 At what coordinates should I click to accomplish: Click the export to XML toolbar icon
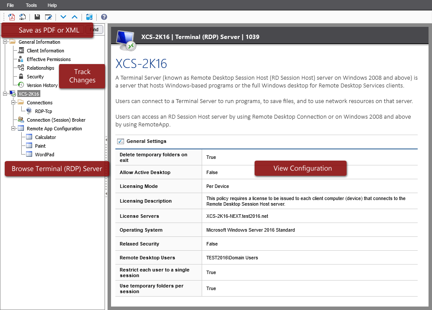coord(22,17)
